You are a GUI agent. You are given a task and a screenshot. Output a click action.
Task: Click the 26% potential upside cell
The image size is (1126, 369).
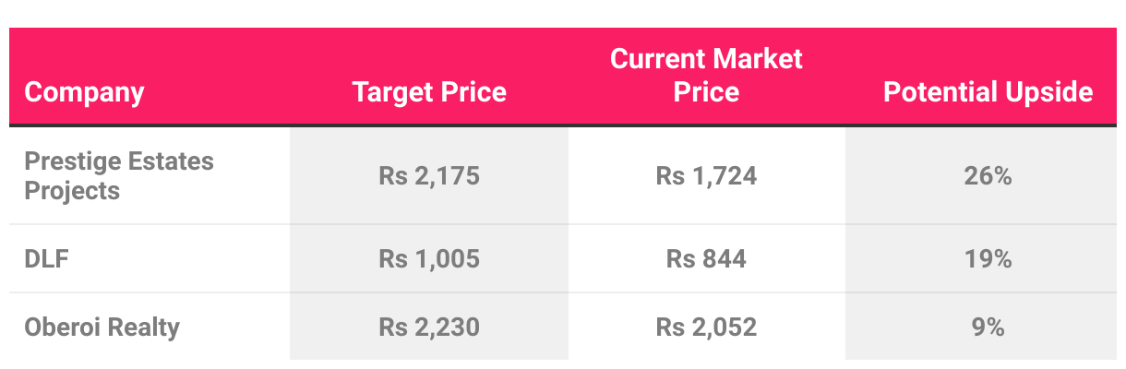(x=988, y=175)
